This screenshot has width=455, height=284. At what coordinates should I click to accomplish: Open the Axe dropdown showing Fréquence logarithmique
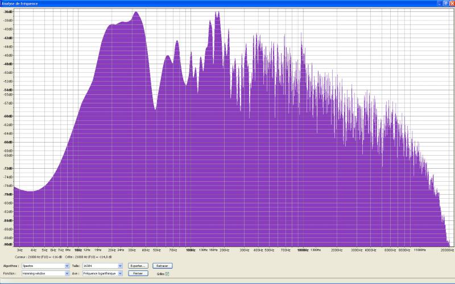pyautogui.click(x=102, y=273)
